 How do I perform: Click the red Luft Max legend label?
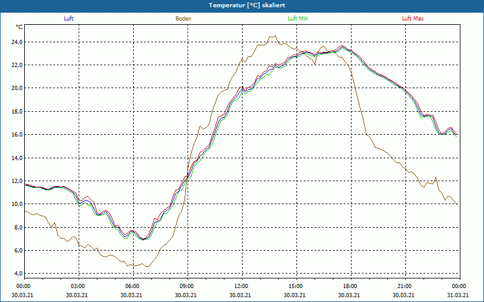coord(413,19)
